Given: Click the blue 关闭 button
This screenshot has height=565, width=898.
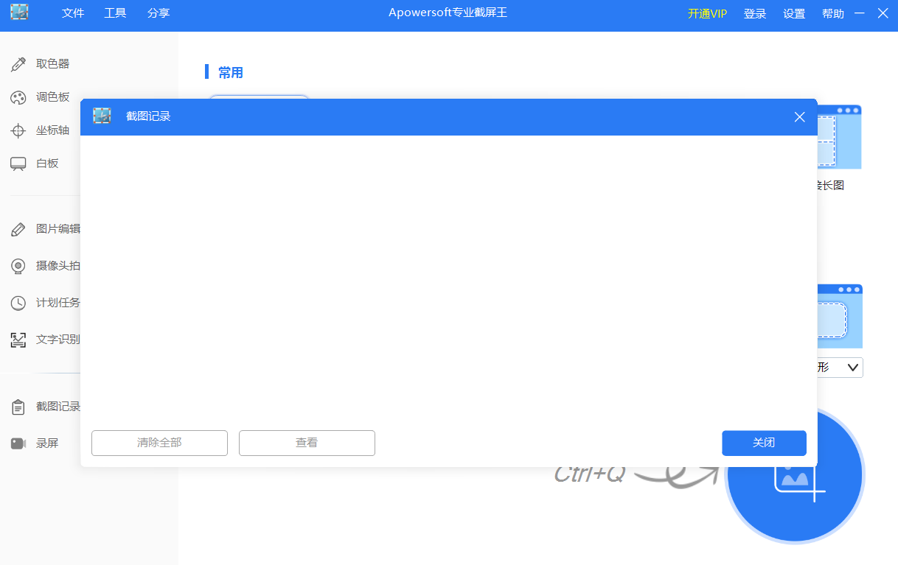Looking at the screenshot, I should coord(764,443).
